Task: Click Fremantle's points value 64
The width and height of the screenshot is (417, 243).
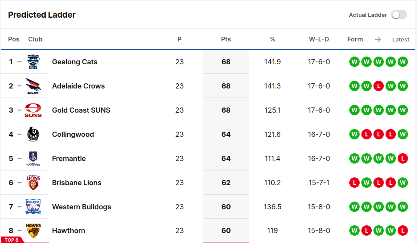Action: pos(226,158)
